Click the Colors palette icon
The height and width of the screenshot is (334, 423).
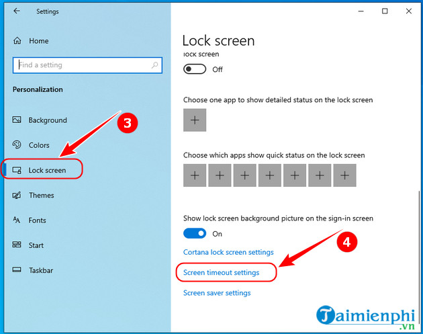pos(17,145)
